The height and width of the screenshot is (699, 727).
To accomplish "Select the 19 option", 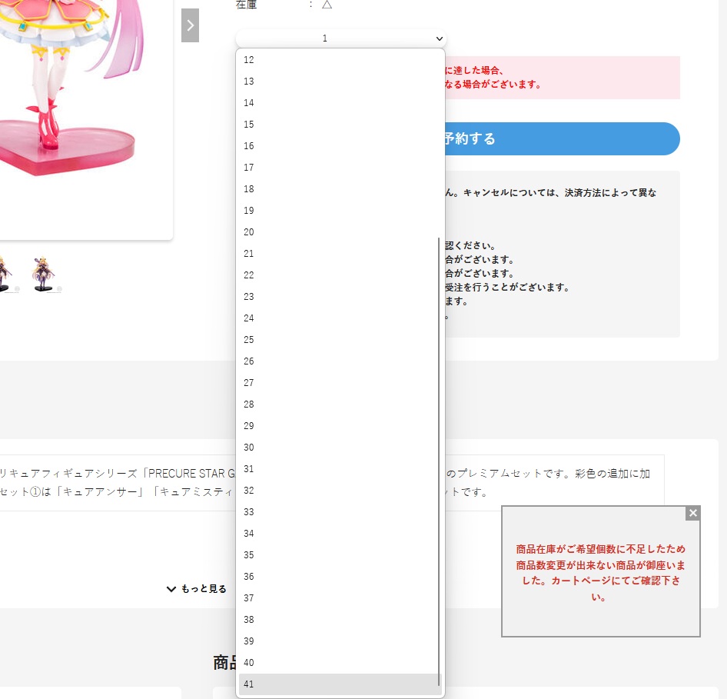I will click(340, 211).
